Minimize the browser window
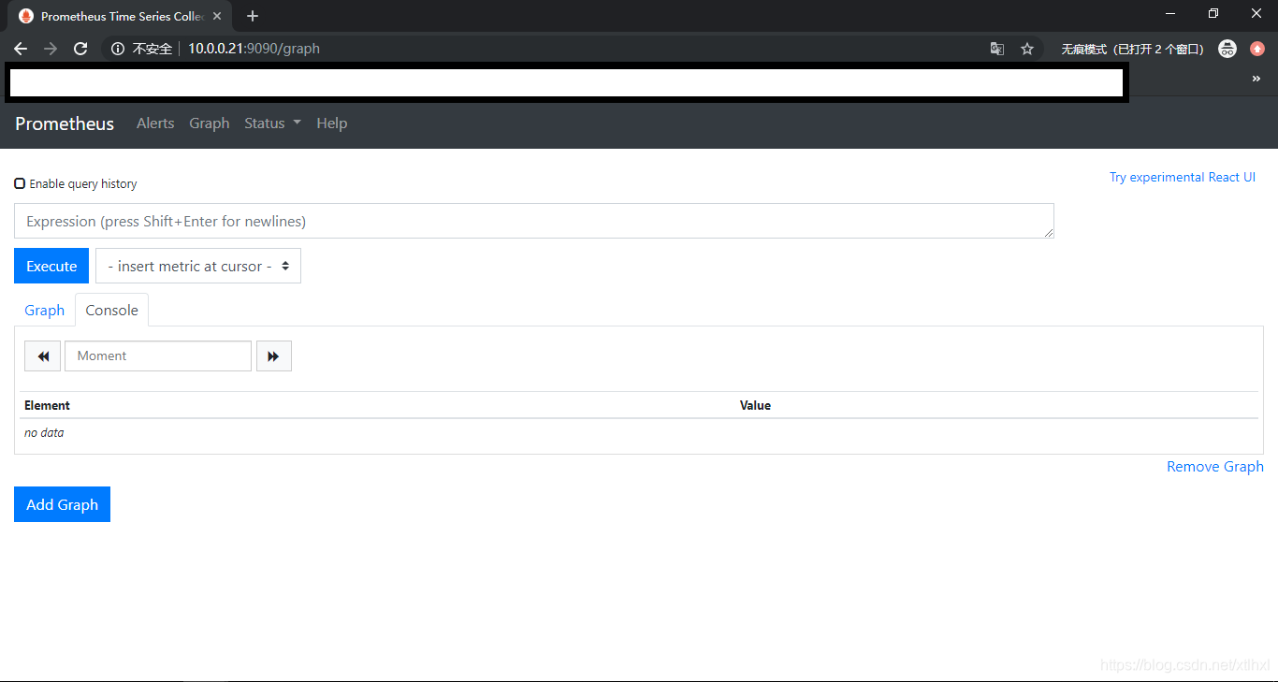The height and width of the screenshot is (682, 1278). tap(1169, 13)
